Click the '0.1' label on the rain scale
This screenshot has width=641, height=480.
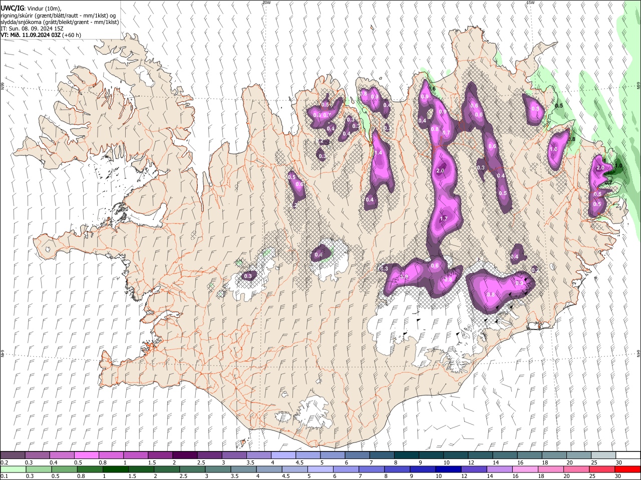click(4, 476)
